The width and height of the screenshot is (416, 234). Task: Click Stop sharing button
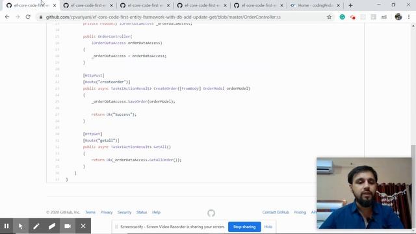point(244,227)
